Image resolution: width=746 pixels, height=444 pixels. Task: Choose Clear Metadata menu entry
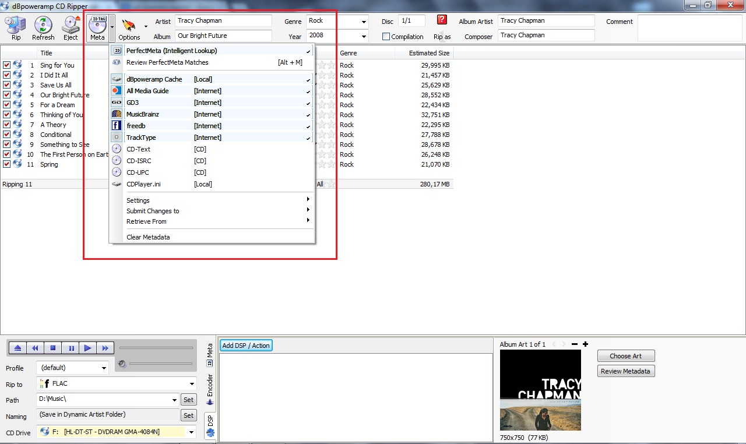point(148,237)
